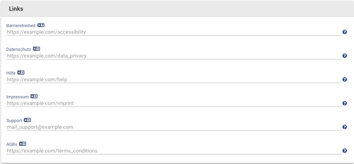Click the translation icon beside Support

[27, 120]
